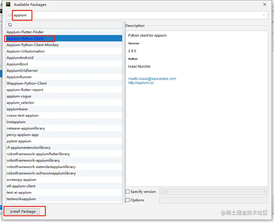The width and height of the screenshot is (274, 222).
Task: Click the search magnifier icon
Action: pos(10,15)
